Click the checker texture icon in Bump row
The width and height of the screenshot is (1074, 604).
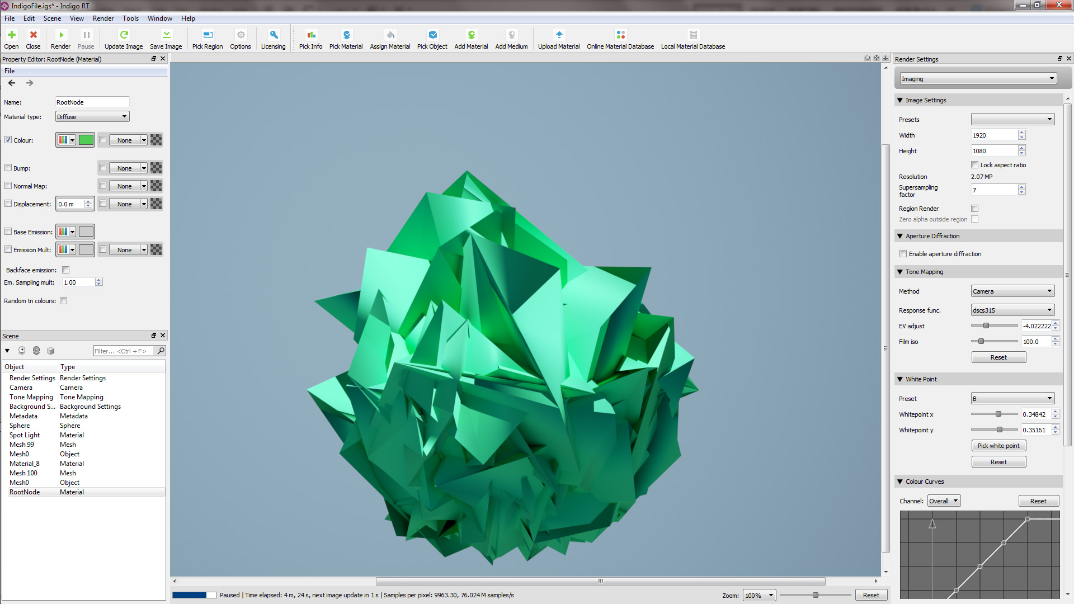[x=156, y=168]
